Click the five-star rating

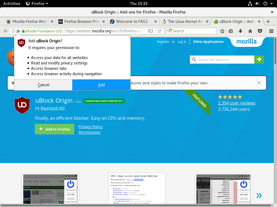(x=230, y=97)
